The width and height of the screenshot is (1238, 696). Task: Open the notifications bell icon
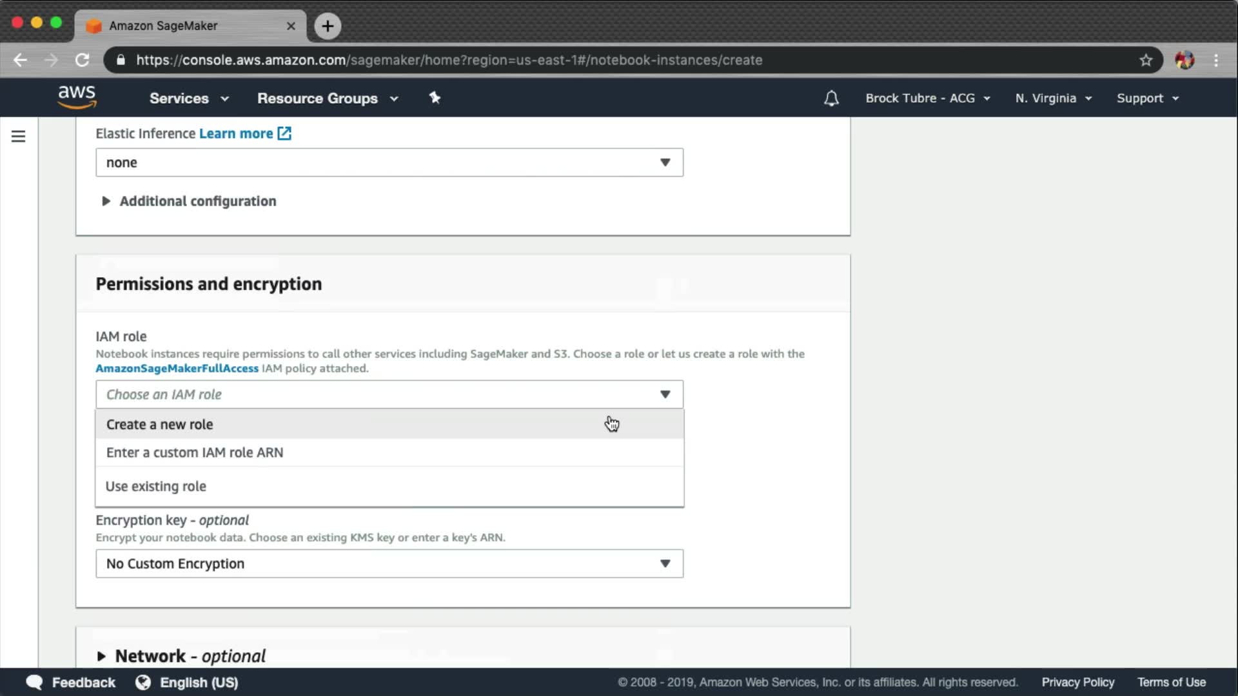(831, 98)
